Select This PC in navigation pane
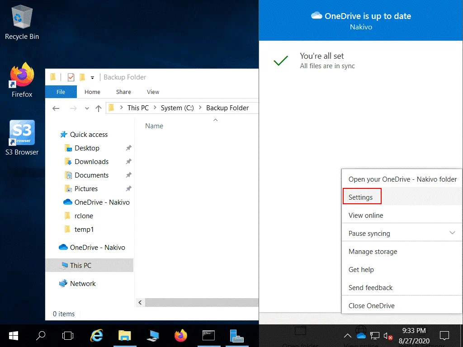Screen dimensions: 463x347 coord(80,265)
